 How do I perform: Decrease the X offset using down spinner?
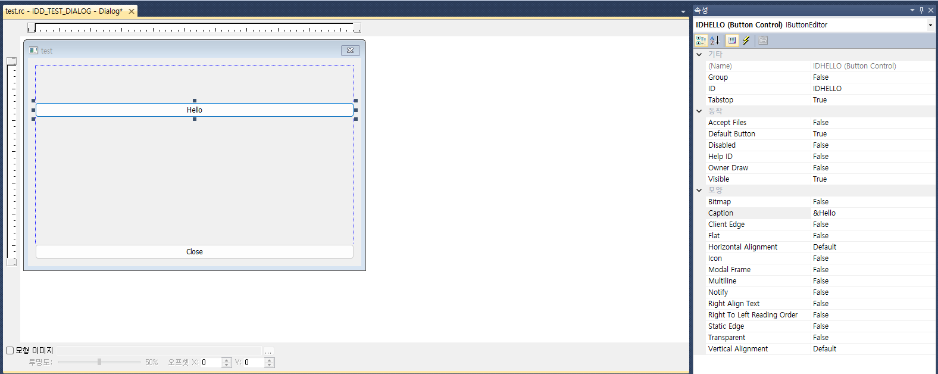226,364
